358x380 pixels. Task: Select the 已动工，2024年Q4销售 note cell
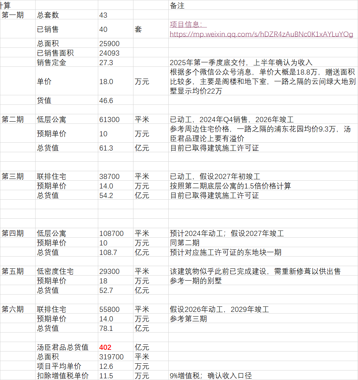coord(263,119)
